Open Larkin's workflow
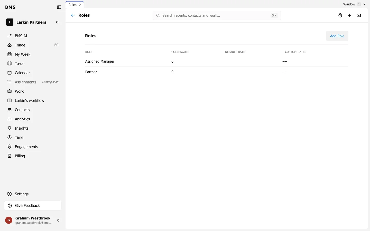Viewport: 370px width, 231px height. tap(33, 101)
